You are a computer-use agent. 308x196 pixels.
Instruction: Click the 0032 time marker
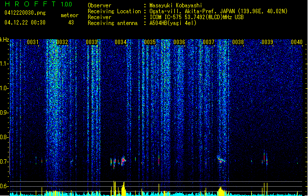pos(62,42)
